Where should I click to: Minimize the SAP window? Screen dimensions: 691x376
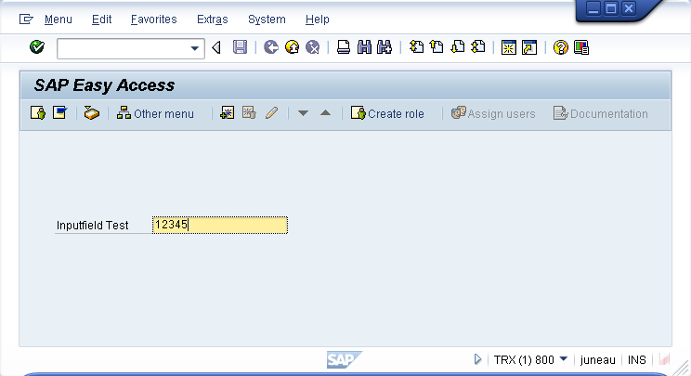pos(593,8)
